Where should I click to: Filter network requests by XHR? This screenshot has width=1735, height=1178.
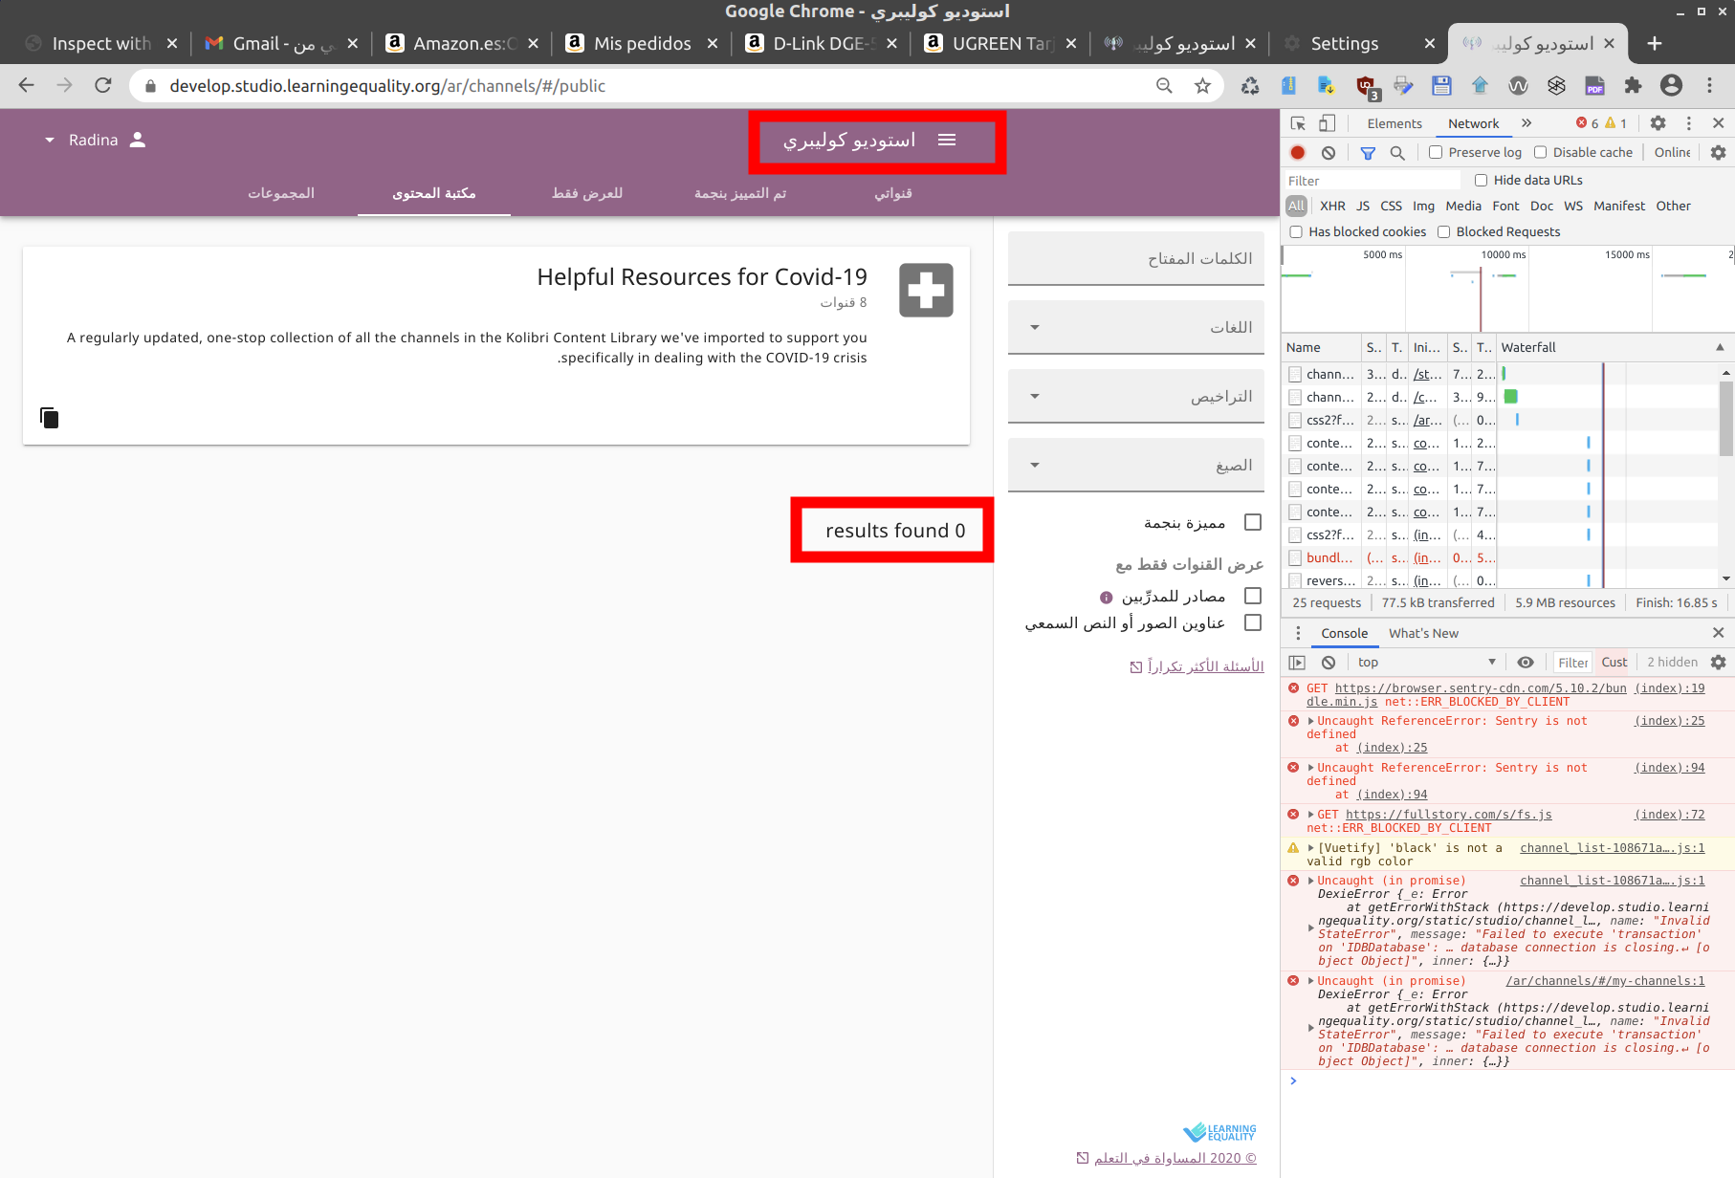[x=1332, y=206]
